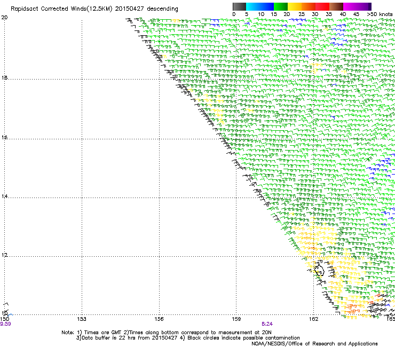Click the 'NOAA/NESDIS/Office of Research and Applications' credit
The height and width of the screenshot is (347, 395).
point(314,344)
